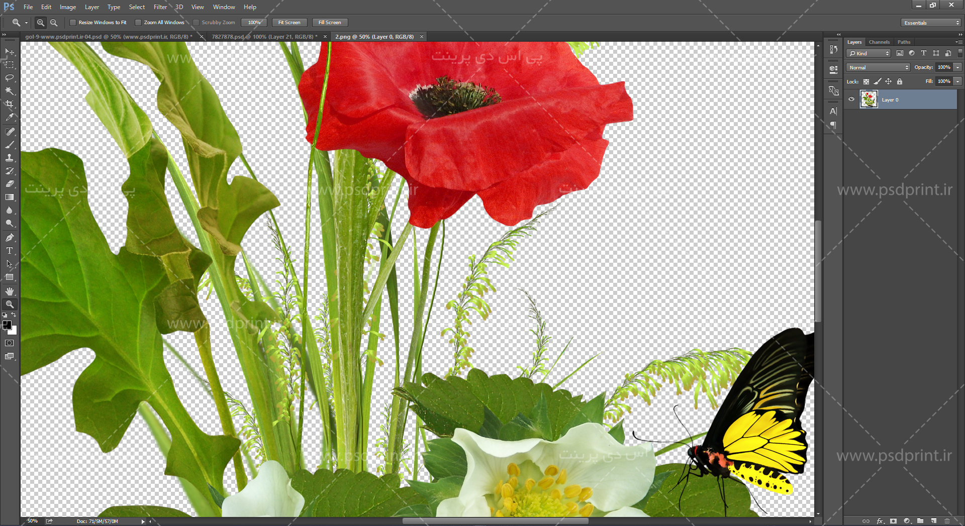Select the Hand tool
The image size is (965, 526).
[10, 291]
